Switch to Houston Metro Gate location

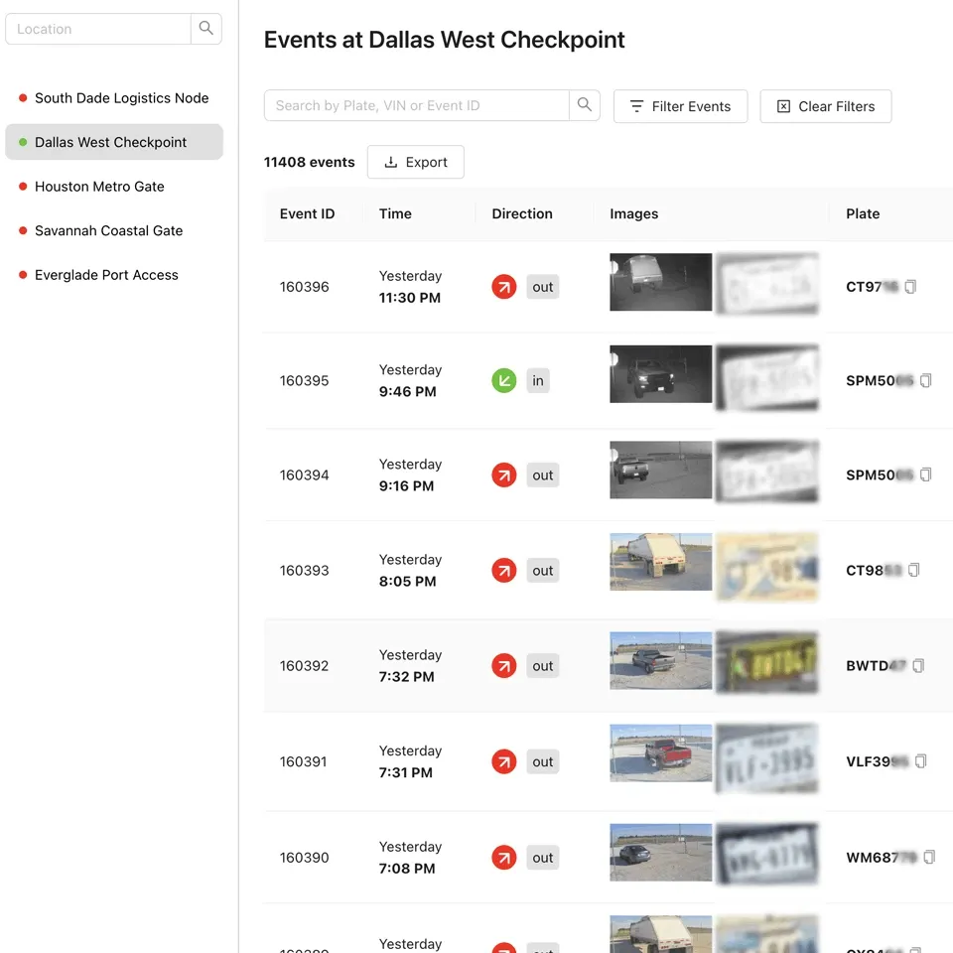point(99,187)
